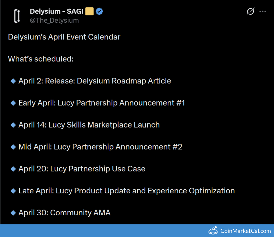
Task: Select the Lucy Partnership Announcement #2 line
Action: pos(100,147)
